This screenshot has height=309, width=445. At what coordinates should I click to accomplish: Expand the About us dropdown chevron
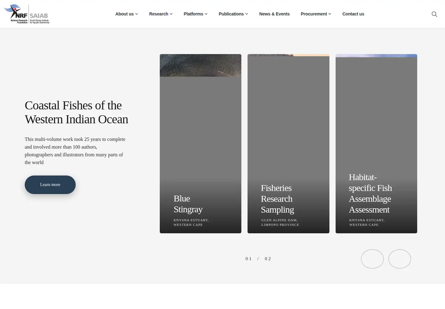137,14
